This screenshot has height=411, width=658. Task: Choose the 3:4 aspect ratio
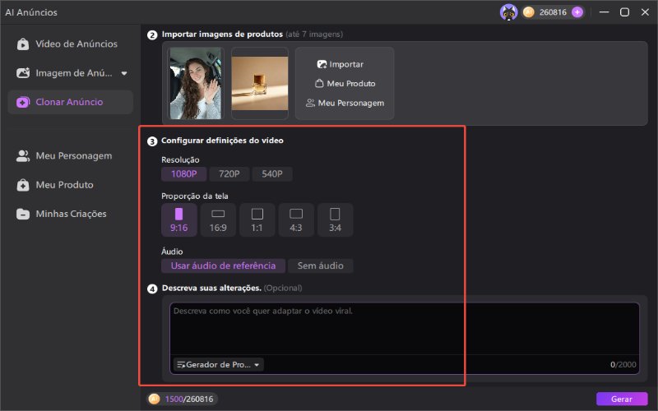point(335,219)
